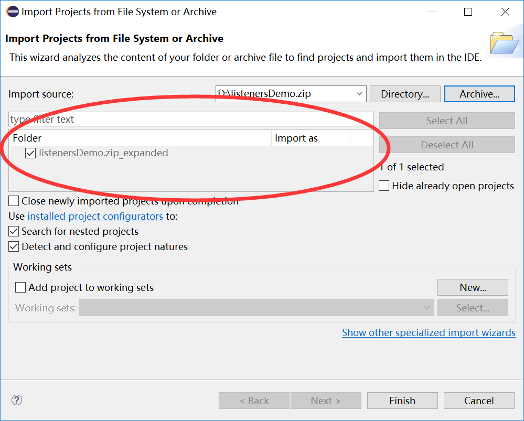The image size is (524, 421).
Task: Click the folder wizard banner icon
Action: [504, 44]
